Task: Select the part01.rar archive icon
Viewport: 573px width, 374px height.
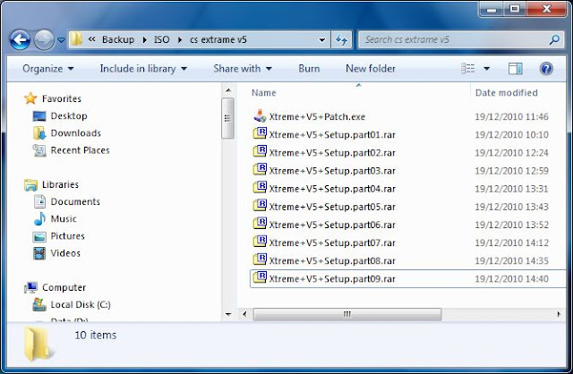Action: click(260, 133)
